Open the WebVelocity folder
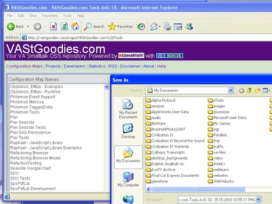The width and height of the screenshot is (272, 204). click(221, 181)
